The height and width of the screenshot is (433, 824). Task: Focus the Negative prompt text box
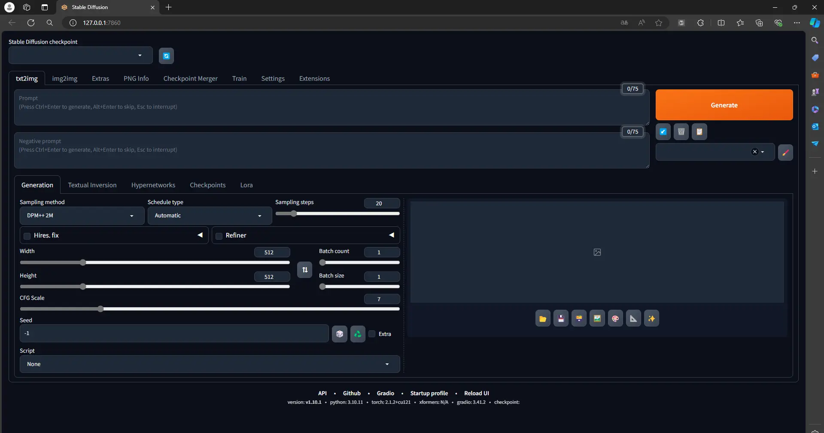pyautogui.click(x=331, y=150)
